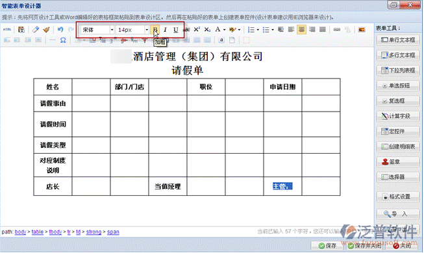Select left alignment button

(x=292, y=29)
